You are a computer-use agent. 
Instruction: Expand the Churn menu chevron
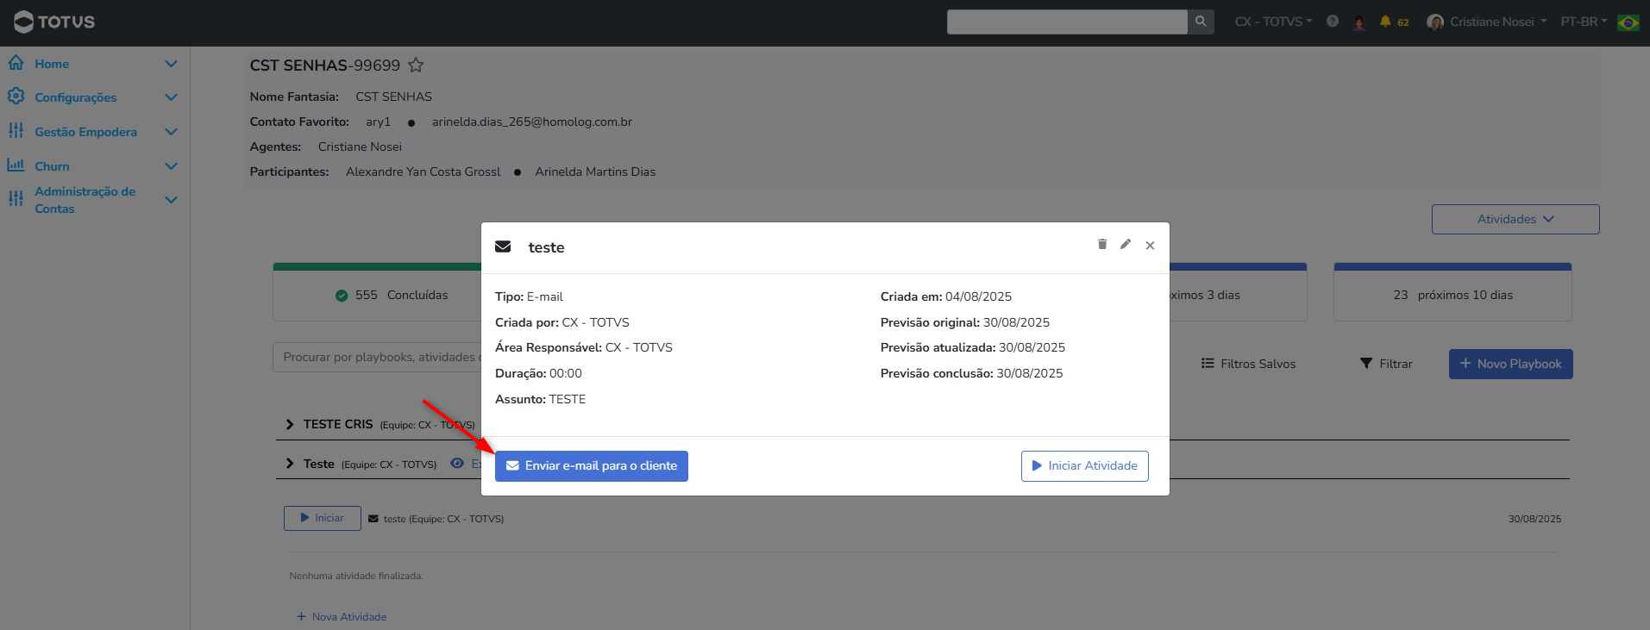click(x=171, y=166)
